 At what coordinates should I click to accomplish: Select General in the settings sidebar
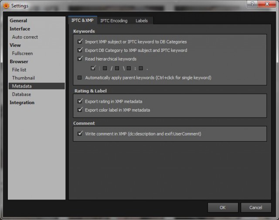[x=18, y=20]
